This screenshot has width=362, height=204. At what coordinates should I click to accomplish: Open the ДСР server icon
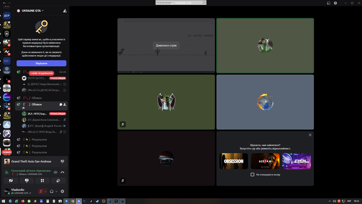tap(7, 15)
